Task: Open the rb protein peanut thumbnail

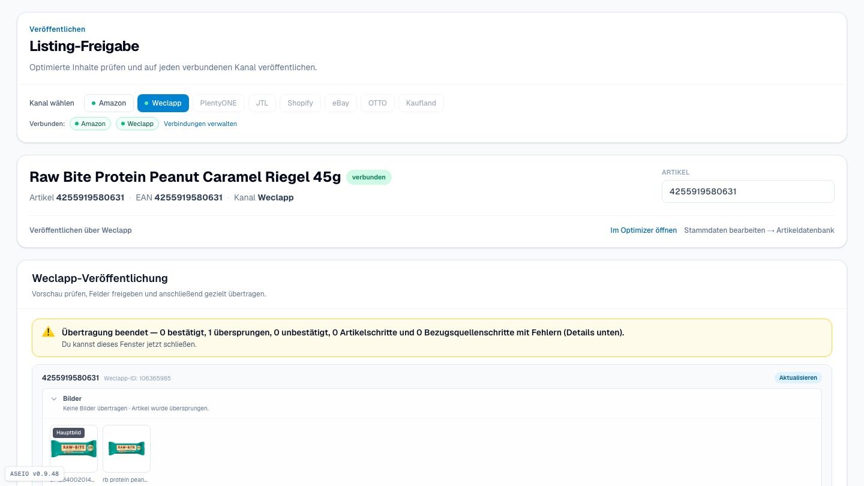Action: pos(127,449)
